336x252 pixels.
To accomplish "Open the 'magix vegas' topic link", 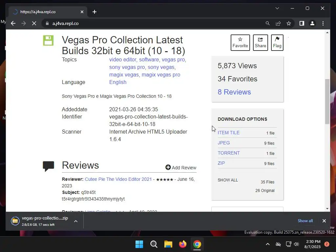I will click(124, 74).
